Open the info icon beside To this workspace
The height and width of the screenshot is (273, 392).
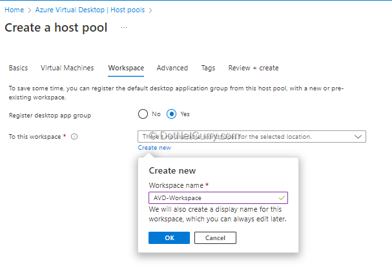point(74,137)
